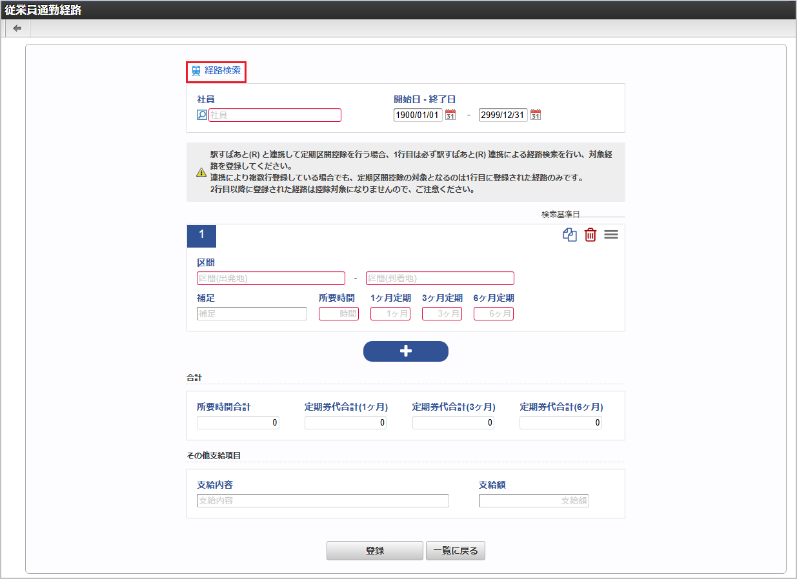Open the calendar icon next to 終了日
The image size is (797, 579).
(x=535, y=114)
